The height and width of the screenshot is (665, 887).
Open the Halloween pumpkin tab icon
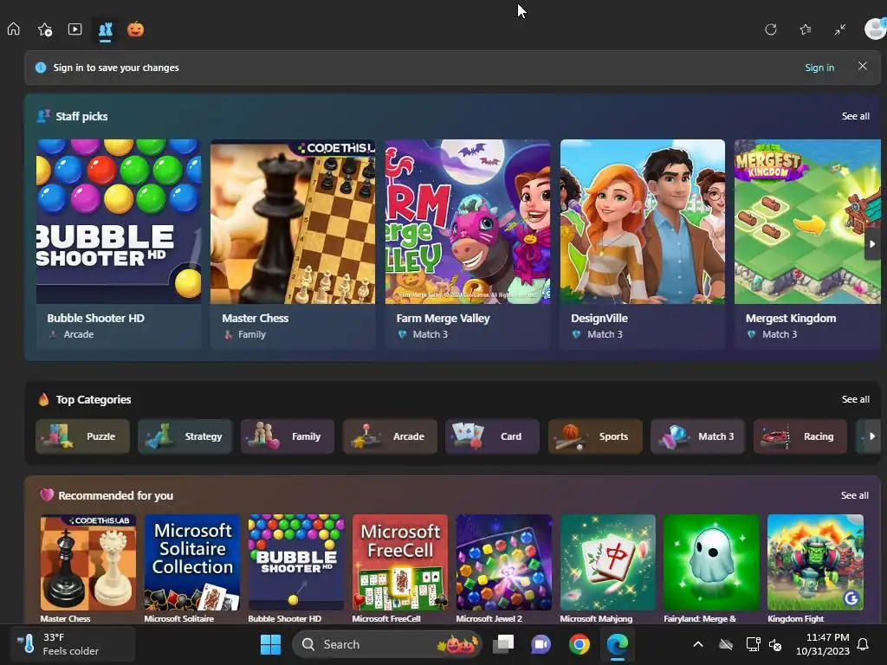[x=135, y=29]
